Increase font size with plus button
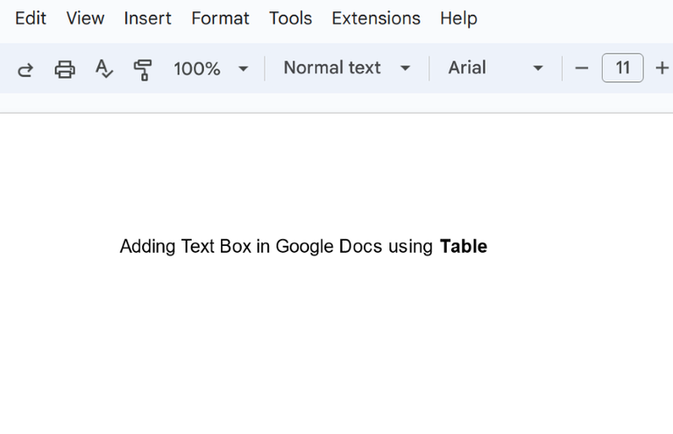This screenshot has height=434, width=673. point(662,68)
